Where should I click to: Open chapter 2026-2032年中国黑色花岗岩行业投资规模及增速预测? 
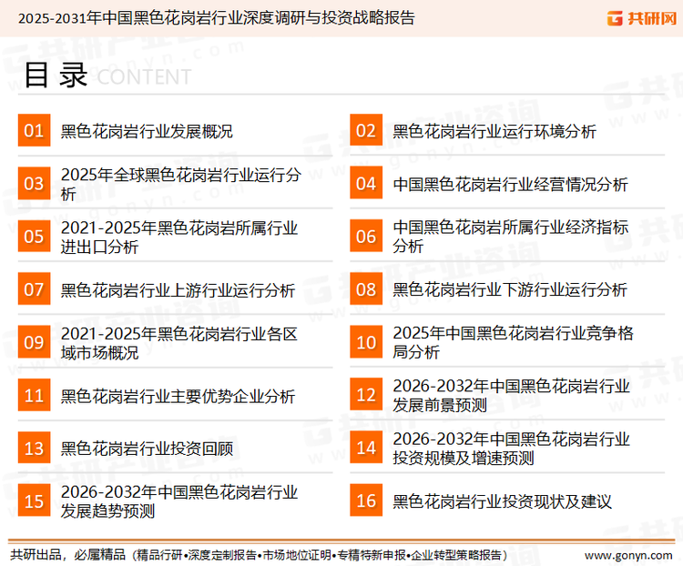(x=512, y=449)
